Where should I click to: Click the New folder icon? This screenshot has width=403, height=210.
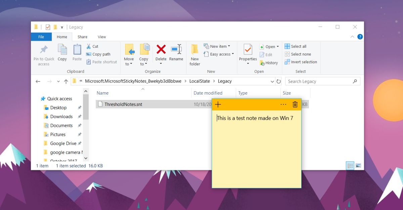195,49
